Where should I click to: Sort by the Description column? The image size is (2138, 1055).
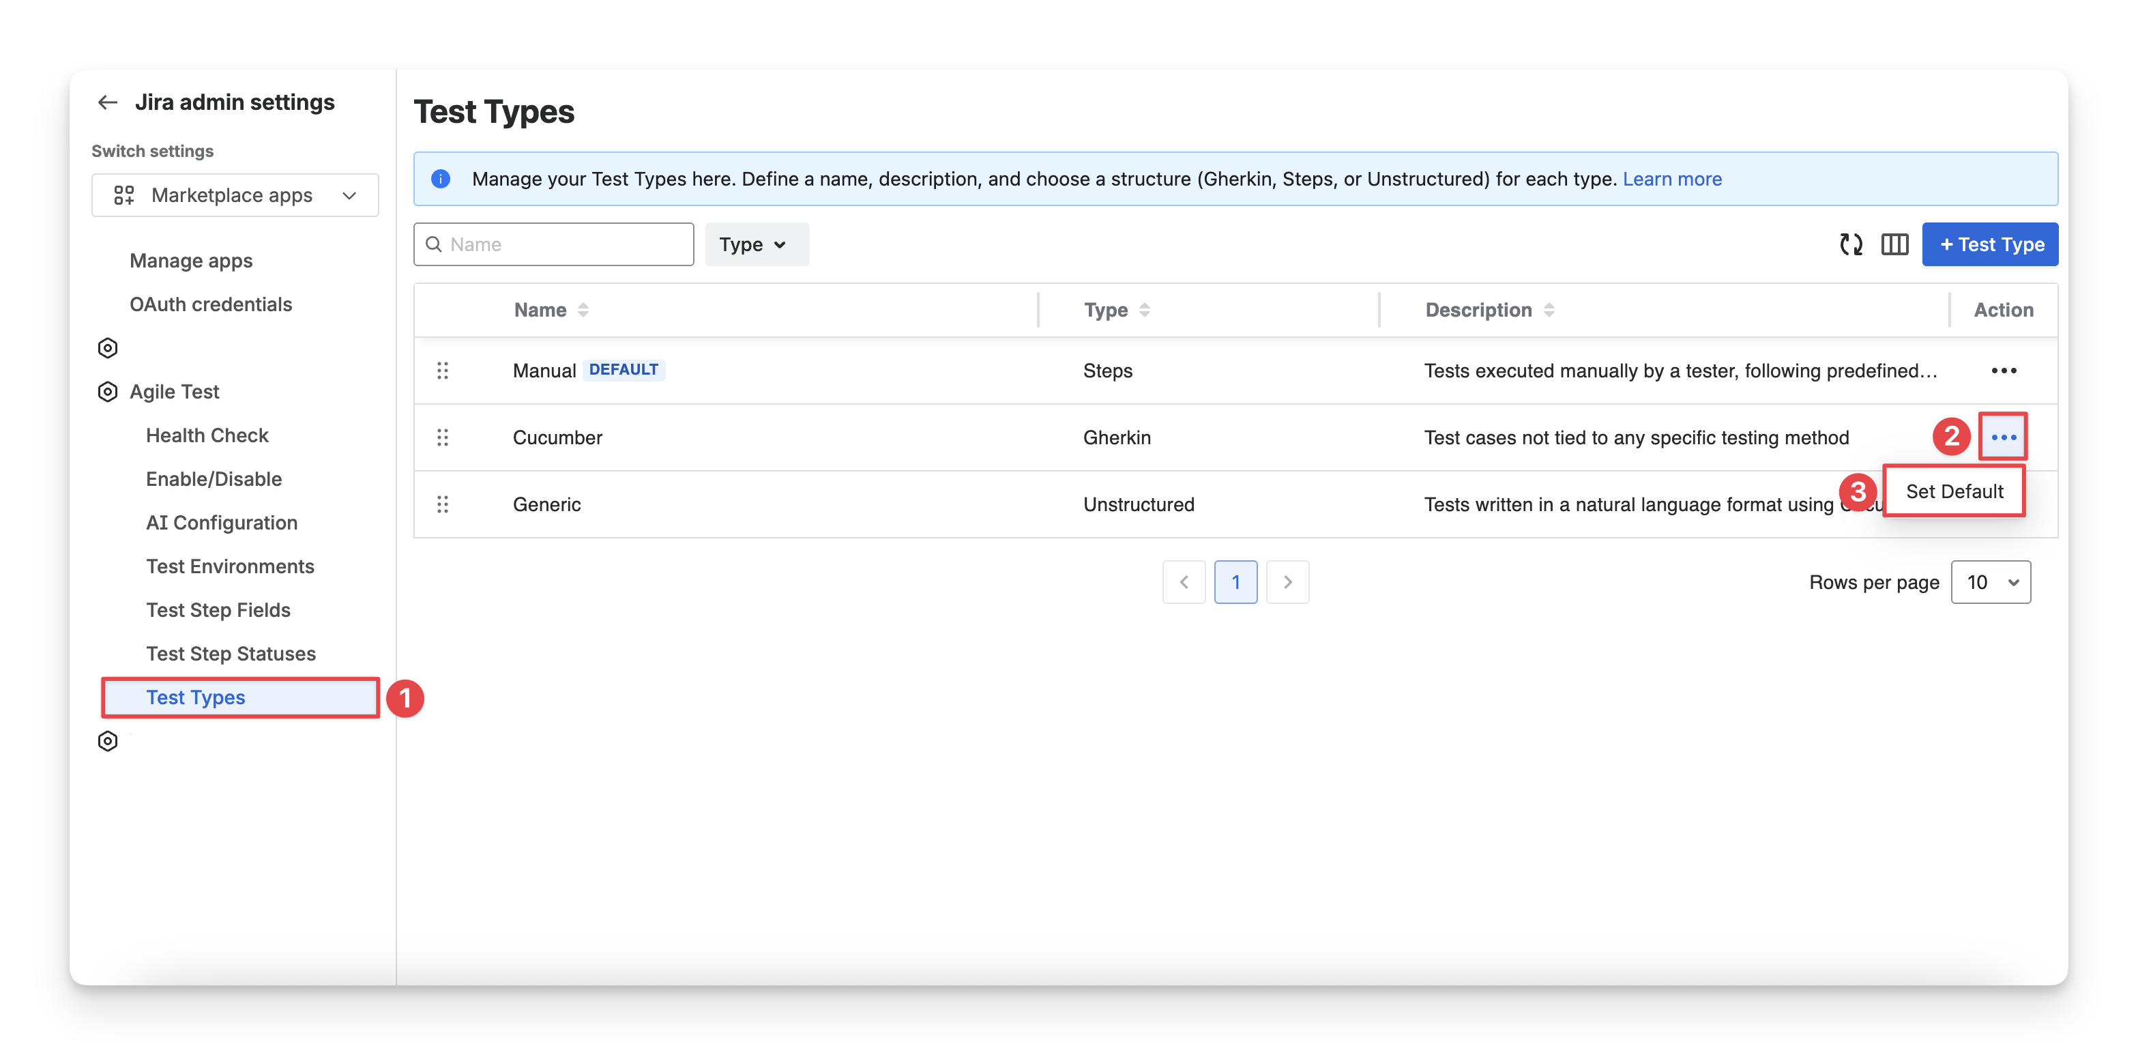point(1549,310)
